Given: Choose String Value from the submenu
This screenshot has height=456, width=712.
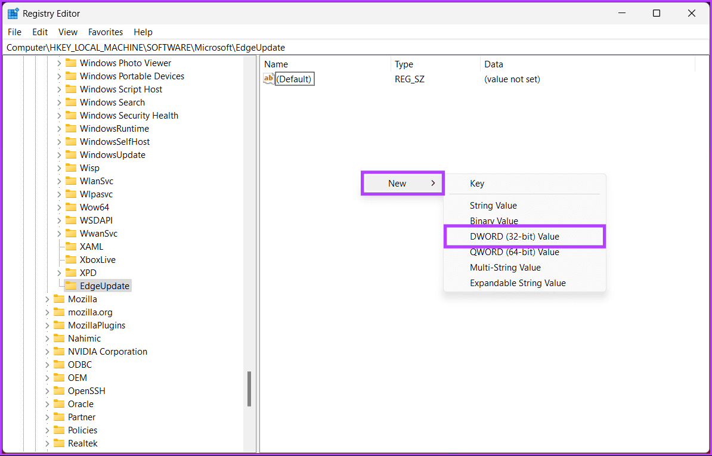Looking at the screenshot, I should (525, 206).
